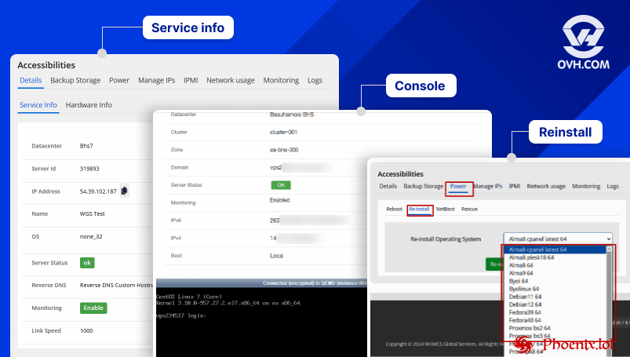Open IPMI tab in Service info panel
Image resolution: width=630 pixels, height=357 pixels.
coord(191,80)
